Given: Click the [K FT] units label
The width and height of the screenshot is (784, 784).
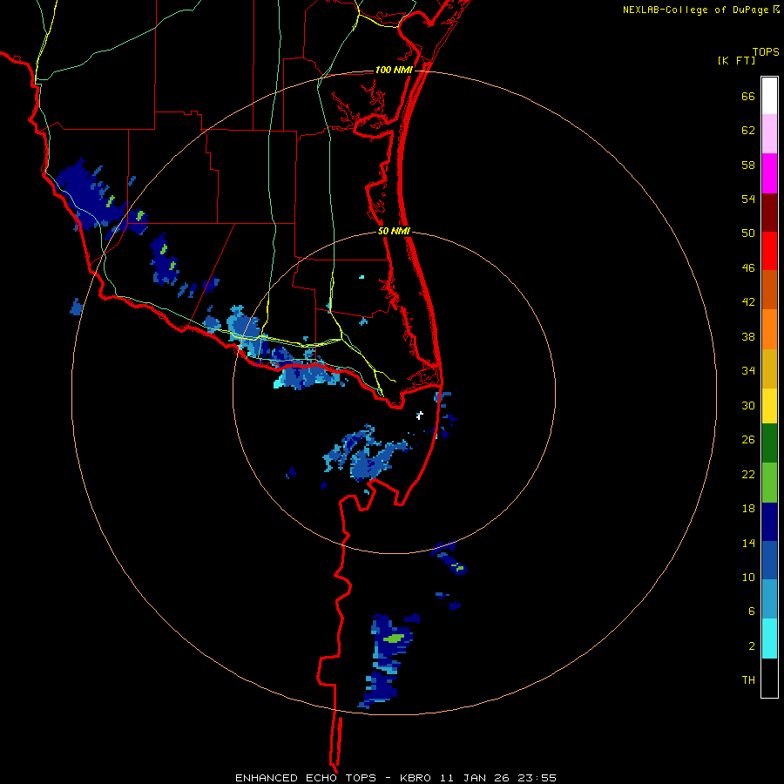Looking at the screenshot, I should pyautogui.click(x=736, y=61).
